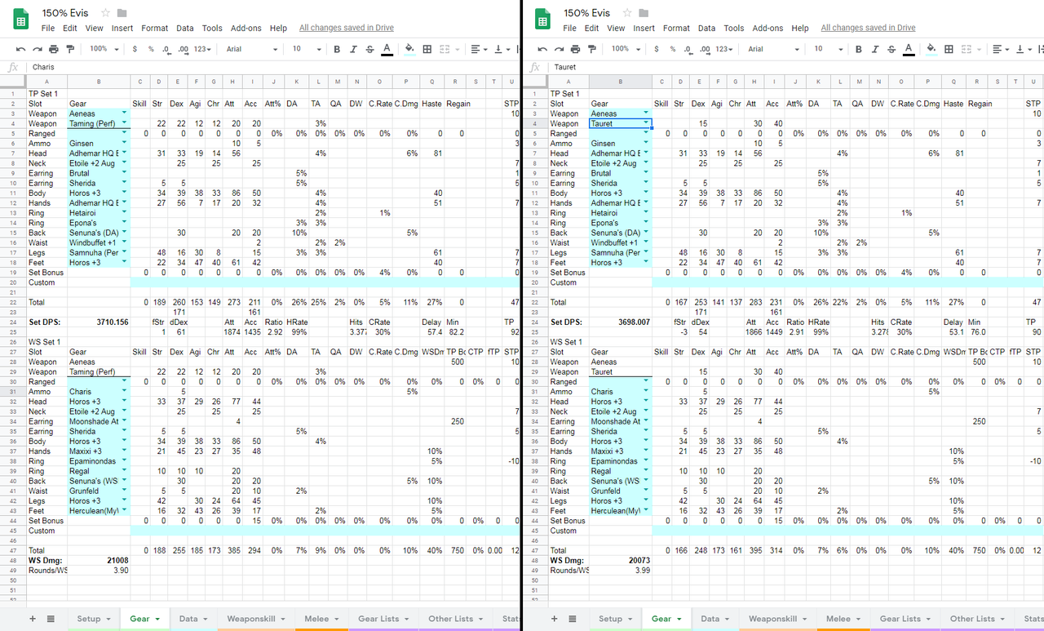Open borders menu in right window
Image resolution: width=1044 pixels, height=631 pixels.
click(949, 49)
